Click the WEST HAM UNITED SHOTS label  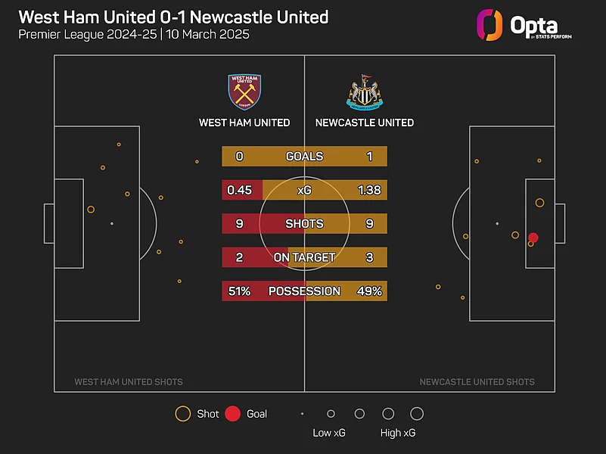point(129,382)
